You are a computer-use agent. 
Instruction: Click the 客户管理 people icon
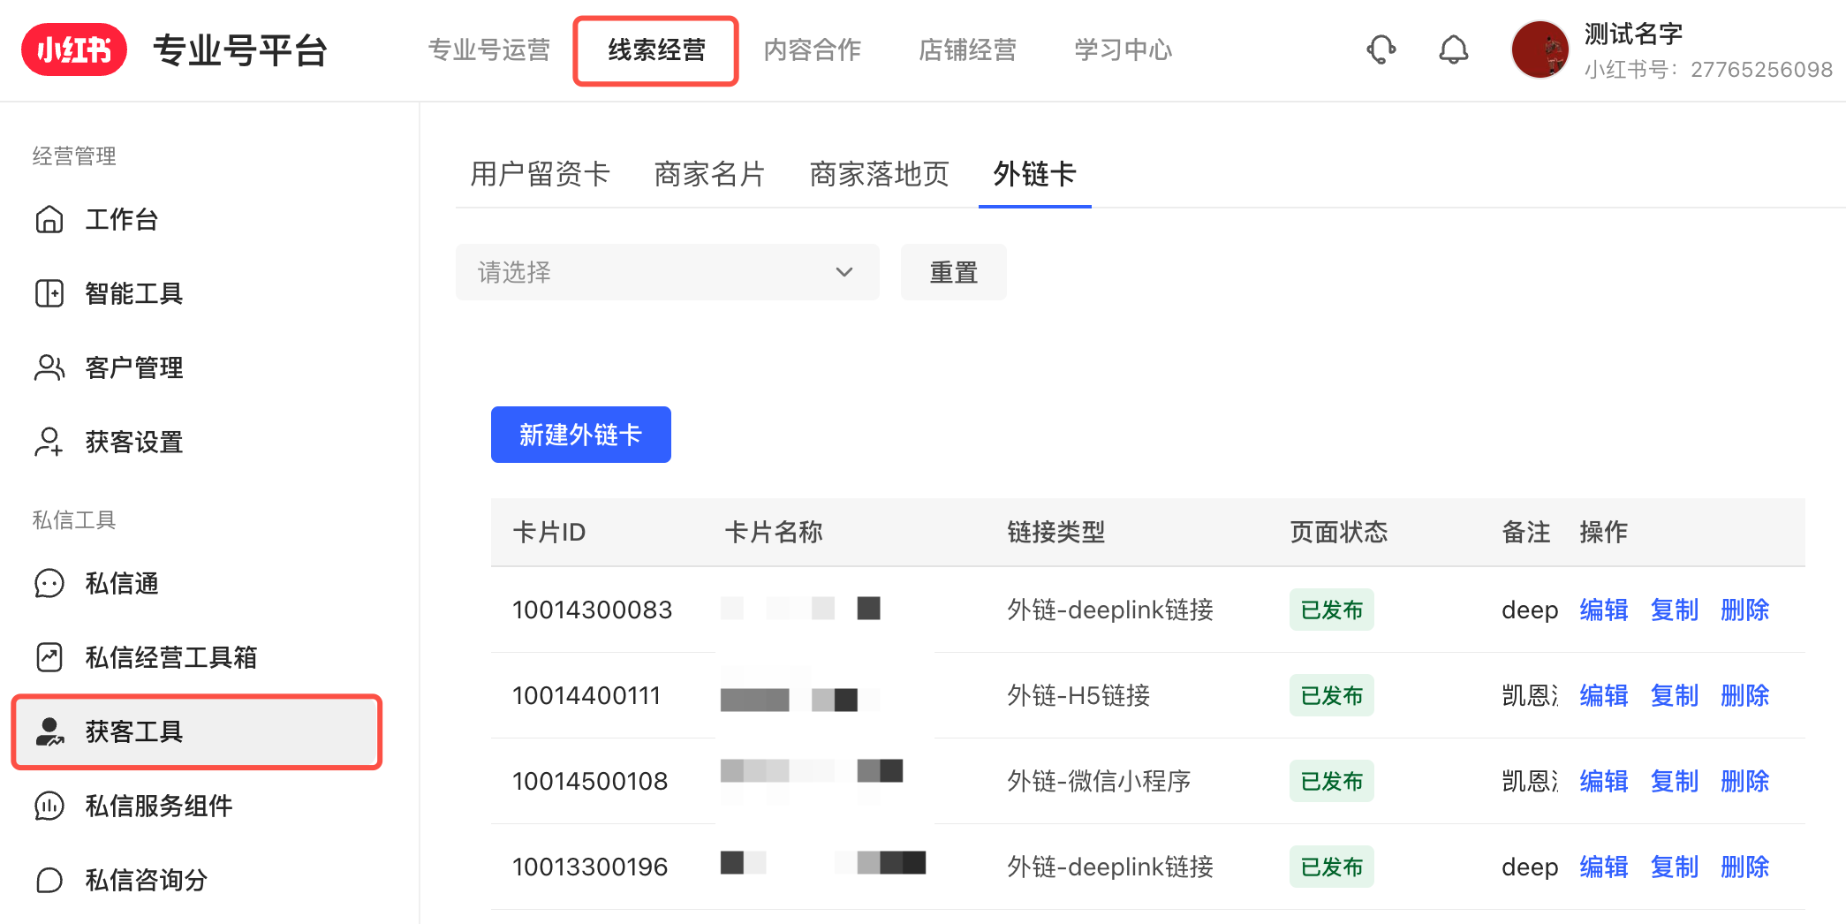(x=49, y=367)
